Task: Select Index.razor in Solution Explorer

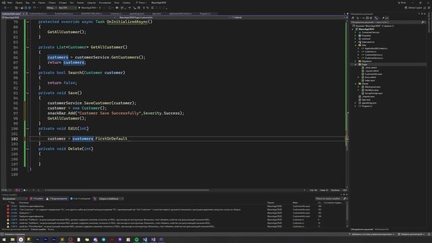Action: click(370, 80)
